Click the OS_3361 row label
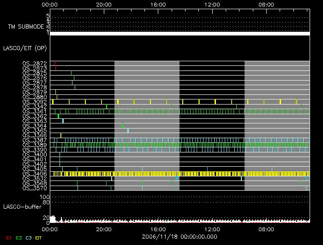The width and height of the screenshot is (323, 245). coord(35,111)
